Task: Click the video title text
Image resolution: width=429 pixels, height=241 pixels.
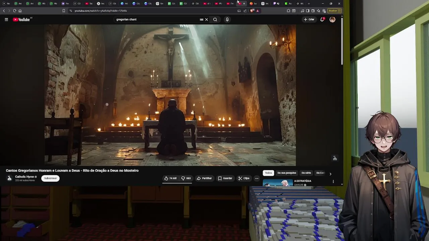Action: (72, 171)
